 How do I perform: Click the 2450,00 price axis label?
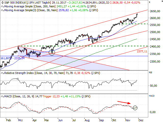point(155,39)
